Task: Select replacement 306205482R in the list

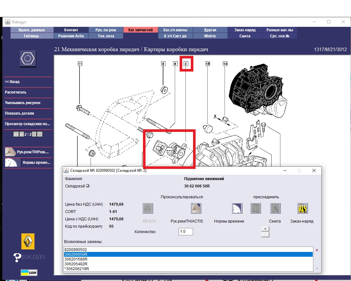Action: click(188, 264)
